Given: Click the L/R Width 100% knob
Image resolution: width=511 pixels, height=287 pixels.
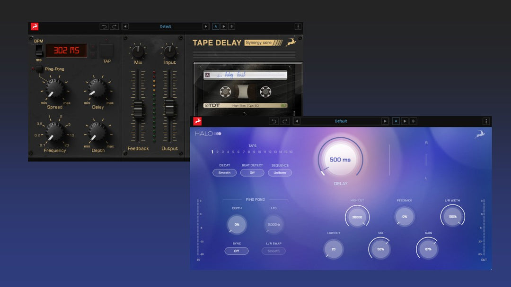Looking at the screenshot, I should point(452,217).
